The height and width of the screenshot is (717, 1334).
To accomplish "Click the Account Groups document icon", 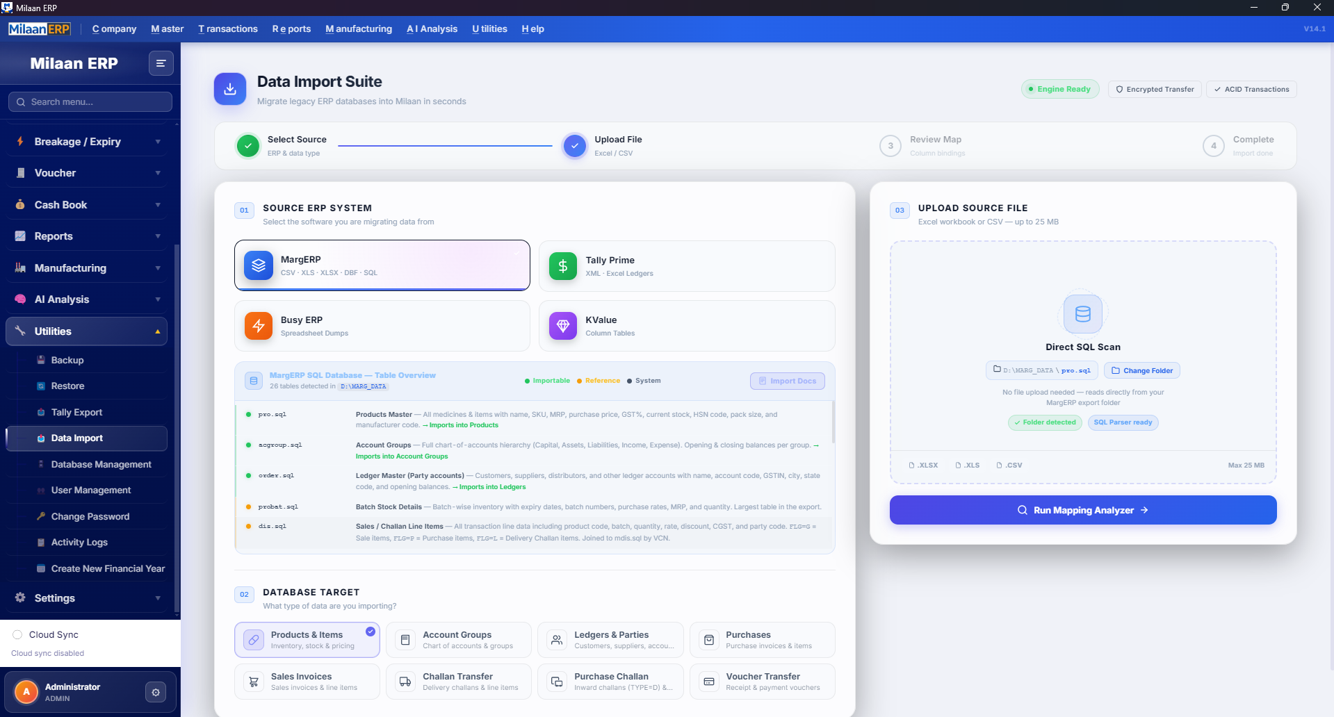I will tap(405, 640).
